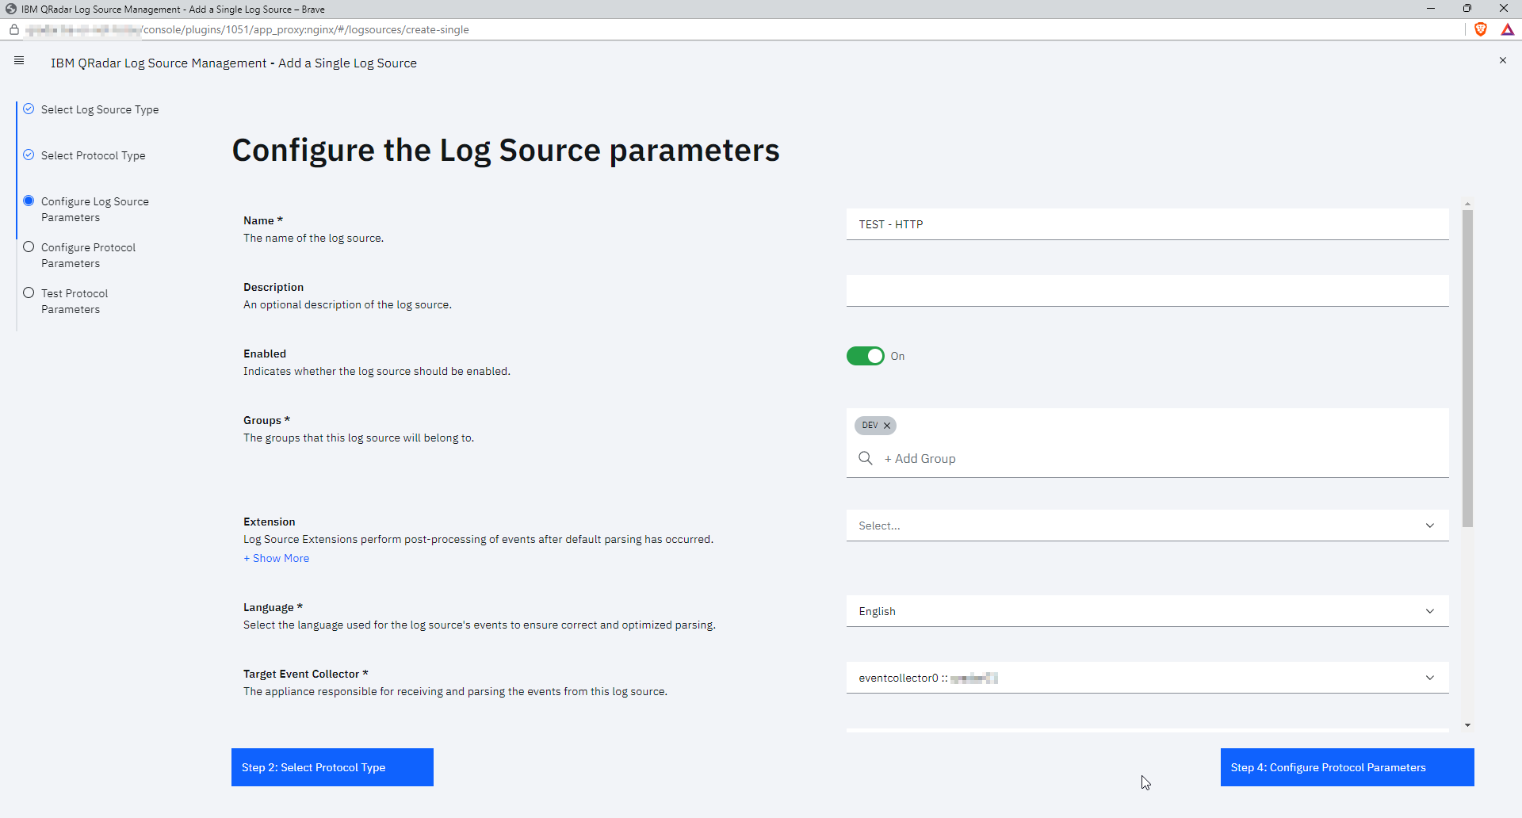Click the Configure Protocol Parameters step circle
The width and height of the screenshot is (1522, 818).
tap(29, 247)
